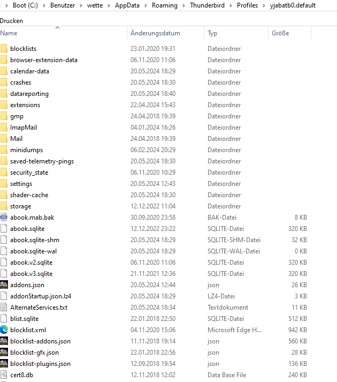Click the yjabatb0.default breadcrumb

tap(293, 5)
